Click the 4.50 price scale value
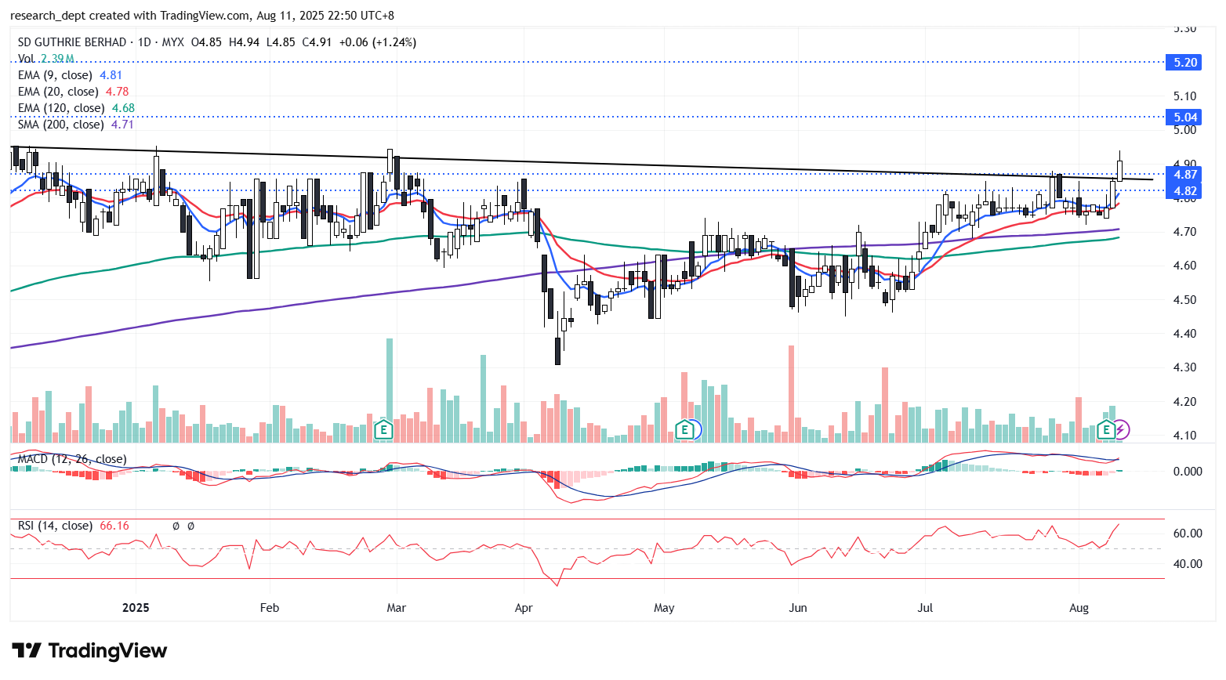The width and height of the screenshot is (1226, 680). [1184, 300]
